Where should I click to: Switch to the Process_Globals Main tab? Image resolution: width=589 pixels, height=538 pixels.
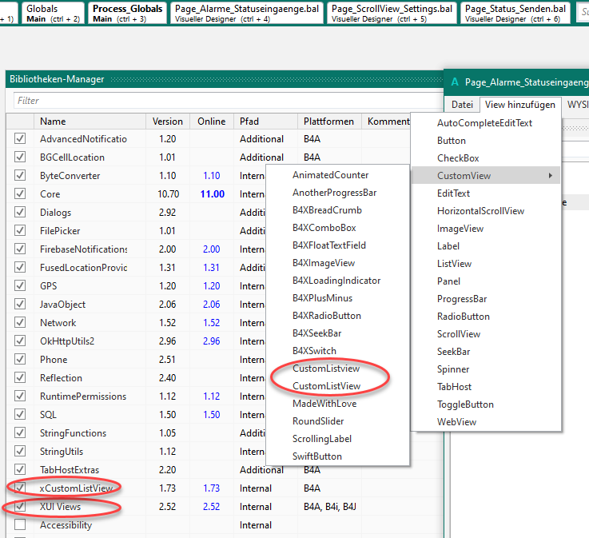[127, 13]
